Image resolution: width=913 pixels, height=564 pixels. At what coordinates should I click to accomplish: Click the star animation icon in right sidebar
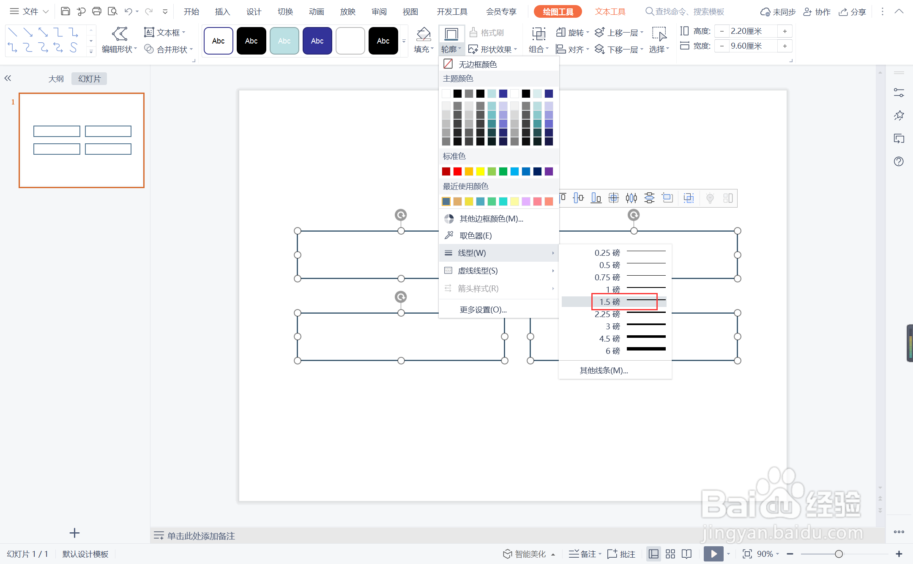(899, 115)
